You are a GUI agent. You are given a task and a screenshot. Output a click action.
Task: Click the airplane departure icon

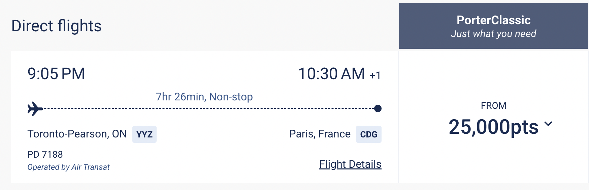tap(35, 109)
